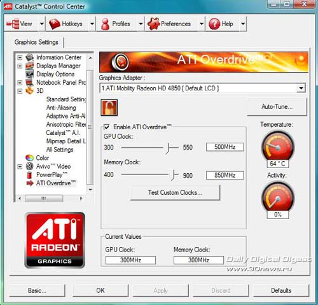Click the ATI logo in the title bar
318x305 pixels.
[8, 6]
